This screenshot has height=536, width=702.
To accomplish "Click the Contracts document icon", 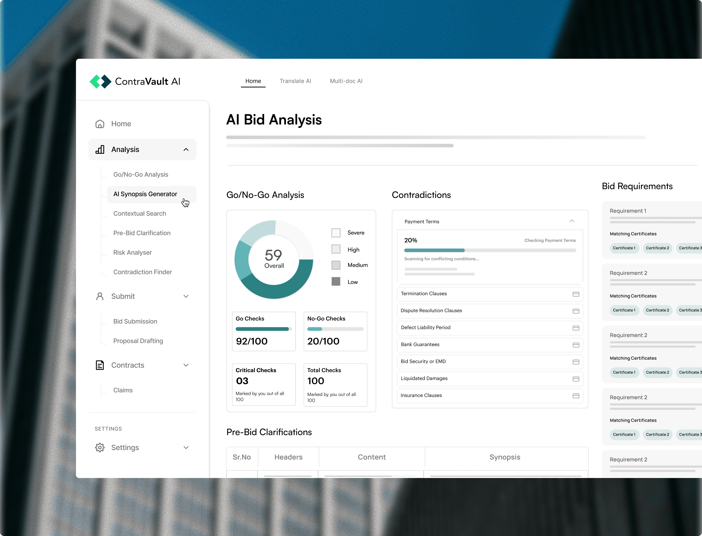I will coord(100,365).
